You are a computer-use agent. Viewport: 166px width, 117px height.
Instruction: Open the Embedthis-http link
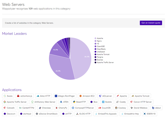130,114
